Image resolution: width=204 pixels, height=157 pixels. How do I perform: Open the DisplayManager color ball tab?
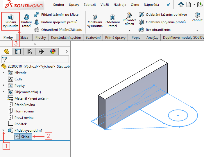pos(53,51)
